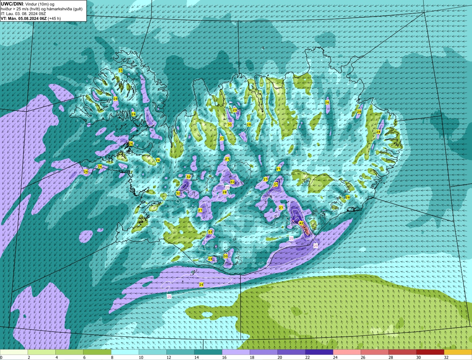Click the yellow 25 gust label in Westfjords
Viewport: 472px width, 360px height.
(121, 70)
